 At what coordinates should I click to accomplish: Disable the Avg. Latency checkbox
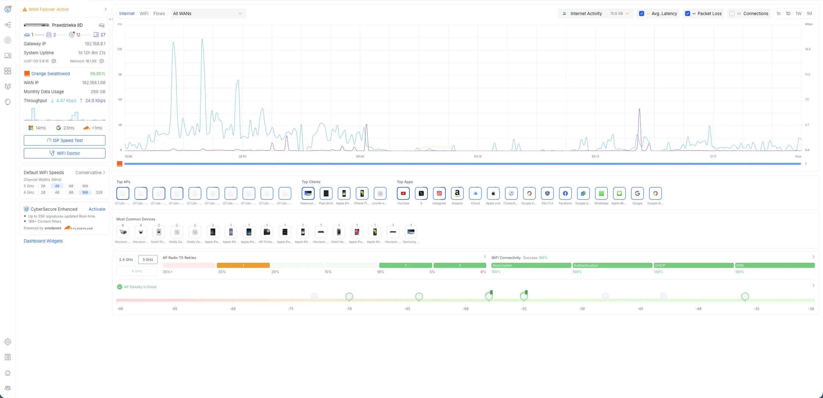[641, 13]
